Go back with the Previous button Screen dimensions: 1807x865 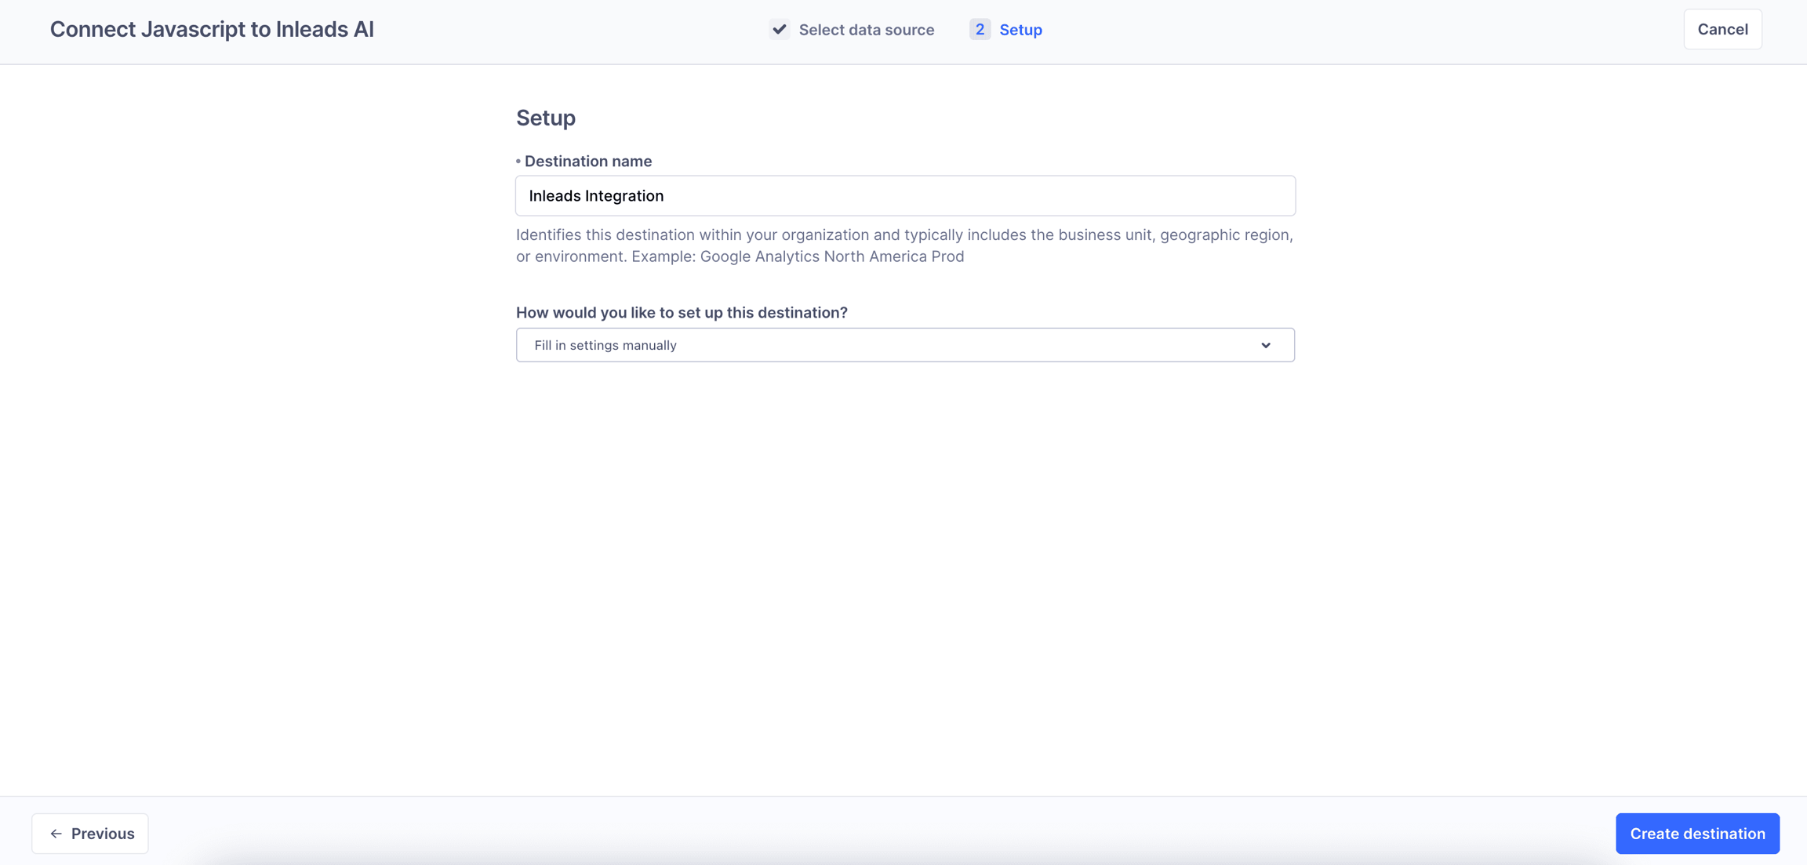(90, 833)
